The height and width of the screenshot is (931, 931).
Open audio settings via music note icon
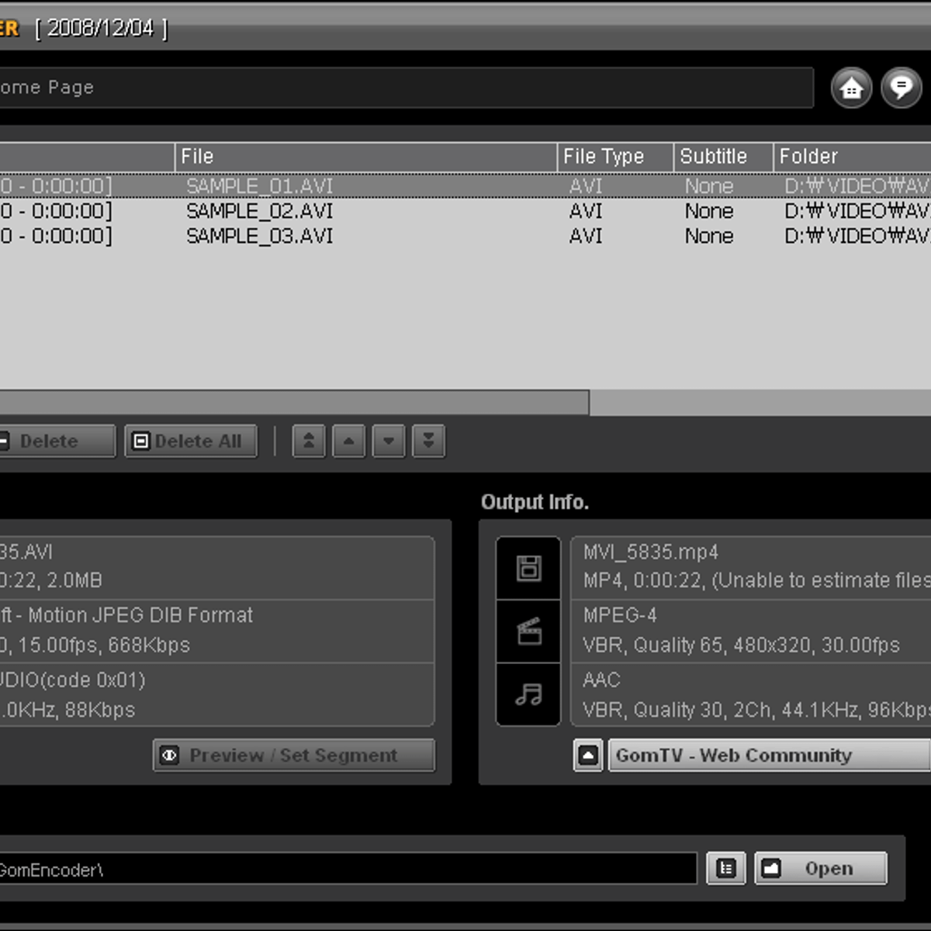[528, 695]
